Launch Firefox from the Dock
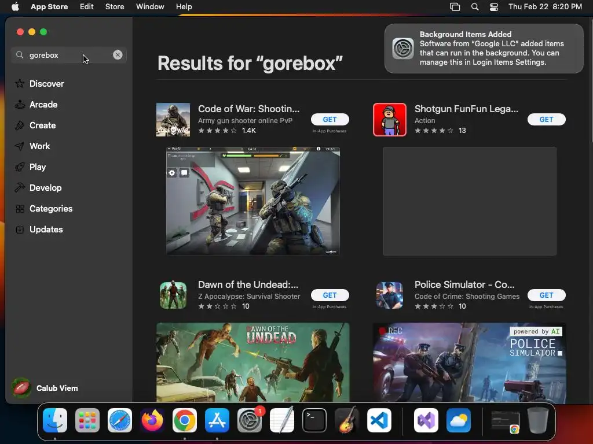The image size is (593, 444). pos(152,420)
